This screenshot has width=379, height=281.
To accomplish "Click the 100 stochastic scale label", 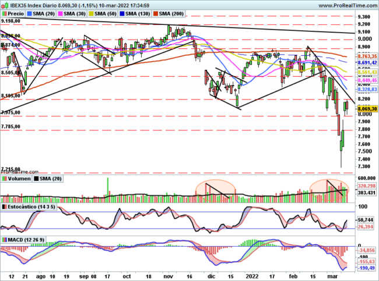I will click(363, 207).
